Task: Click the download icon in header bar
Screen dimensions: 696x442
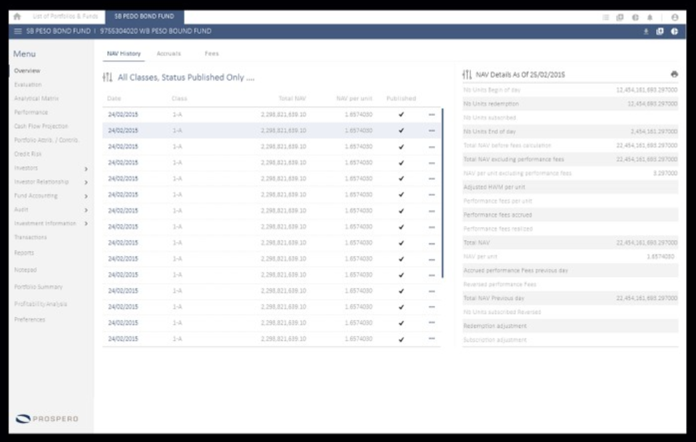Action: click(646, 31)
